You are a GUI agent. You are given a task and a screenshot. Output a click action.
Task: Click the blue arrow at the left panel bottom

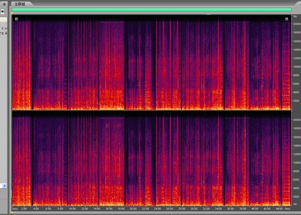point(5,185)
